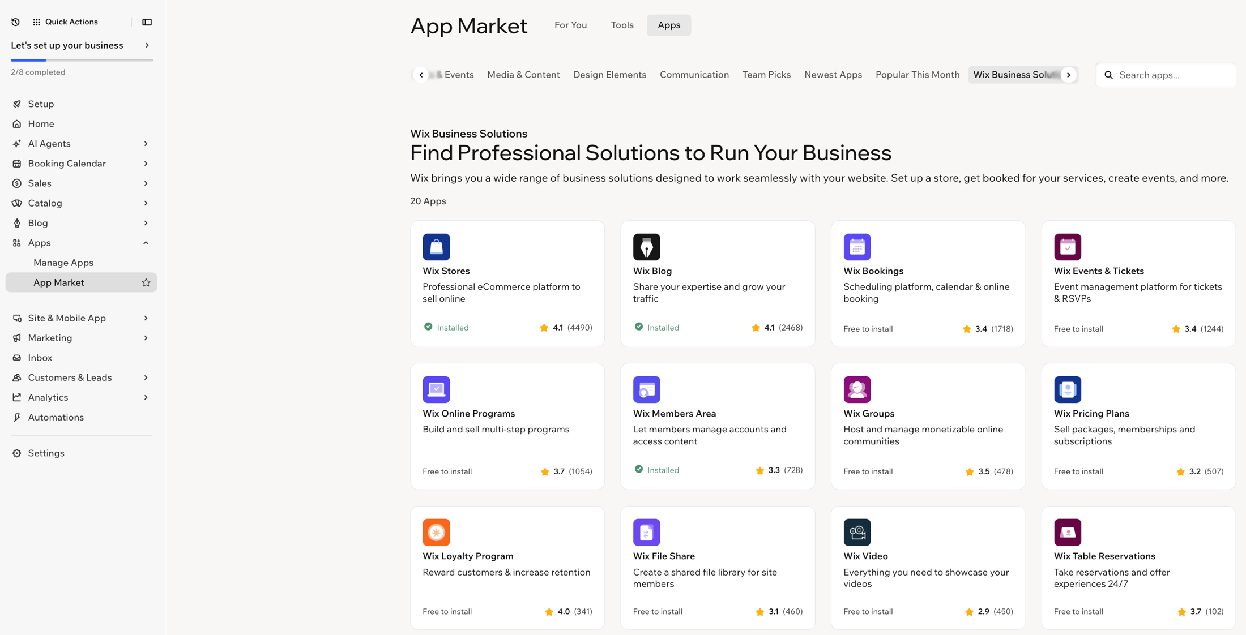This screenshot has width=1246, height=635.
Task: Click the Quick Actions grid icon
Action: [36, 22]
